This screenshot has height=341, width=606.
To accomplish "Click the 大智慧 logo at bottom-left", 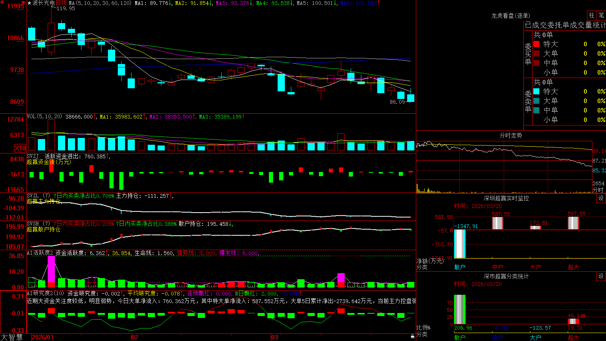I will [12, 337].
